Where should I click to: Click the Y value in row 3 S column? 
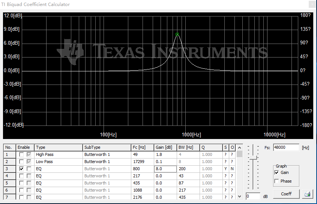click(225, 169)
